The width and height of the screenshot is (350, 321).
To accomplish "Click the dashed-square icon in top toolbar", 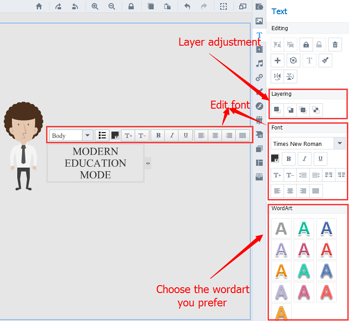I will coord(223,6).
